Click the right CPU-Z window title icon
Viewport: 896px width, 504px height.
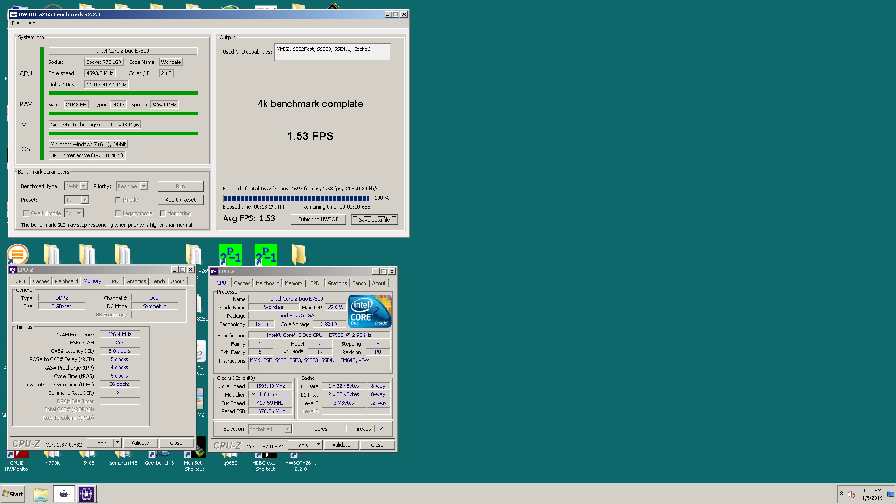pyautogui.click(x=214, y=272)
